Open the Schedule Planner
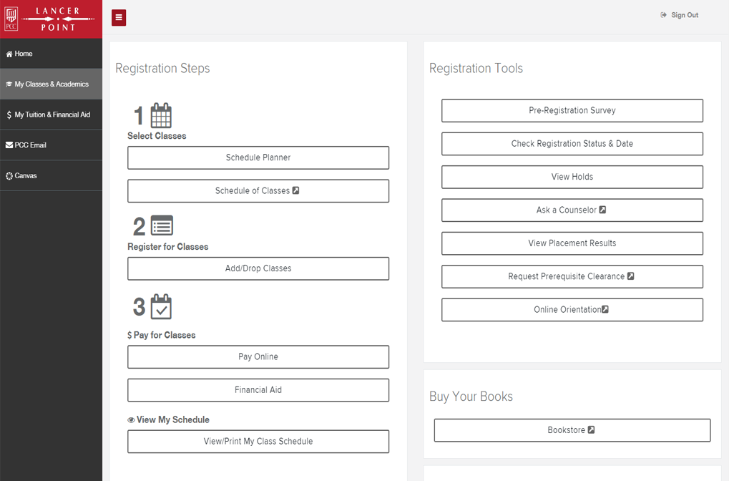729x481 pixels. pos(258,157)
